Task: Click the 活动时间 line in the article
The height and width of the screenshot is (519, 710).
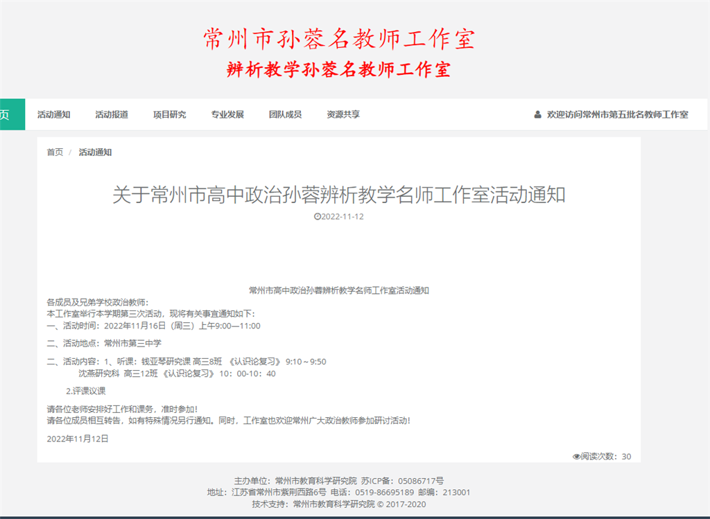Action: 153,326
